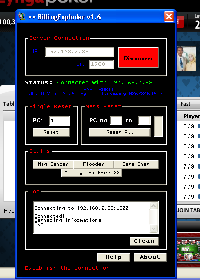Image resolution: width=200 pixels, height=280 pixels.
Task: Click the log scrollbar down arrow
Action: tap(154, 228)
